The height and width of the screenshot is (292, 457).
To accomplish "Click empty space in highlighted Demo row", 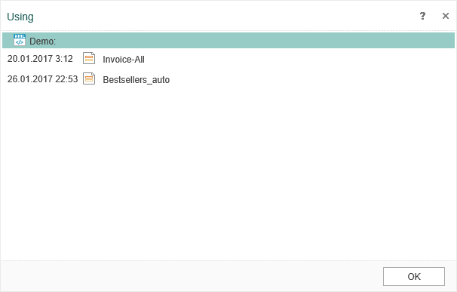I will pos(253,40).
